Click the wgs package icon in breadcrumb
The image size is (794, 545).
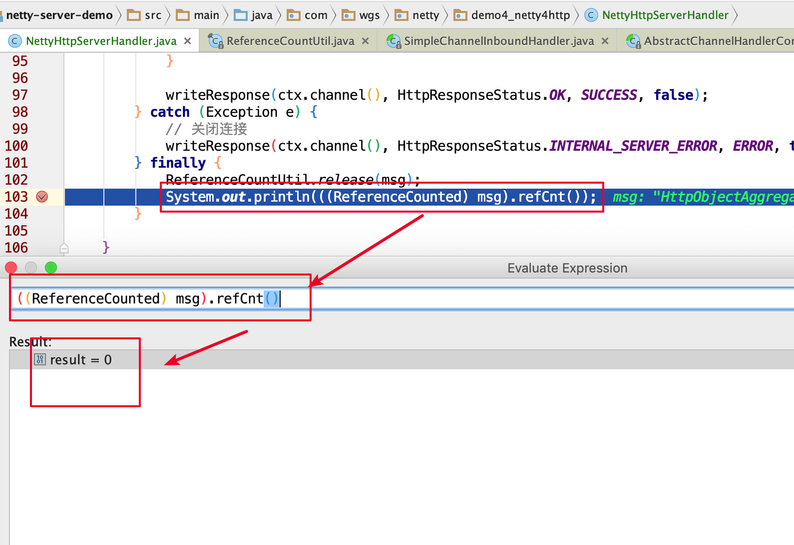(348, 15)
